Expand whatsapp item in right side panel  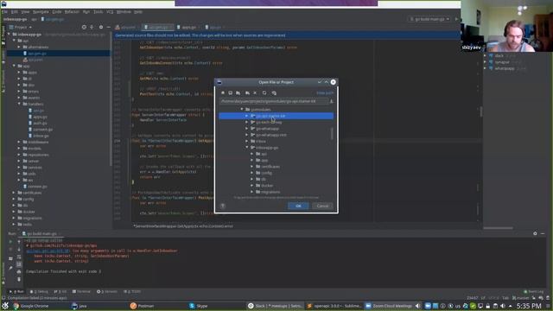click(x=486, y=68)
